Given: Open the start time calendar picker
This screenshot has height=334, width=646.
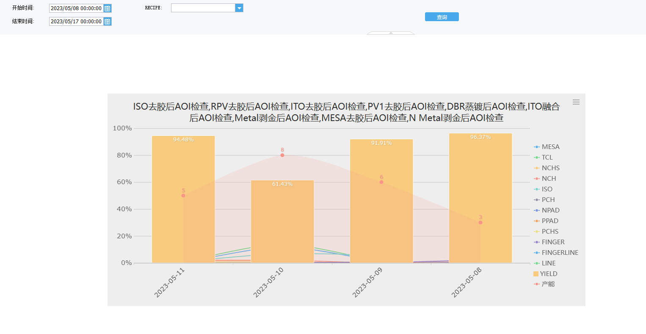Looking at the screenshot, I should 108,8.
